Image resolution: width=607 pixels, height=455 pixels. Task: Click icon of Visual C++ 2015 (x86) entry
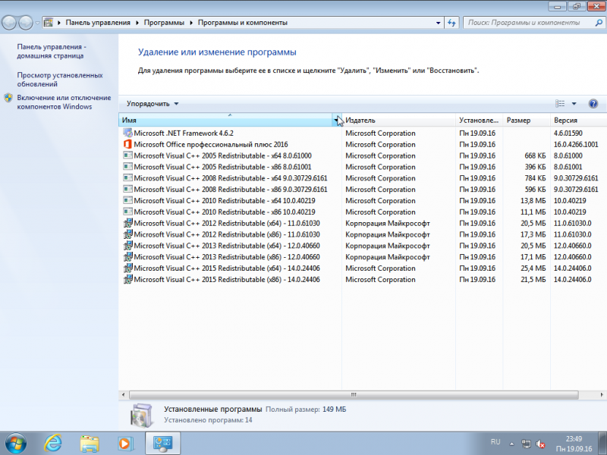tap(127, 279)
